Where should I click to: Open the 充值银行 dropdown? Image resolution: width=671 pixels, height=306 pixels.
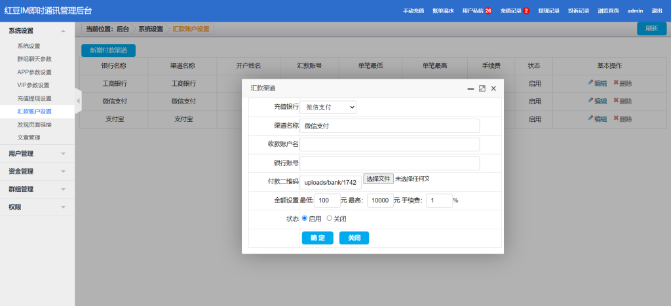pos(328,107)
